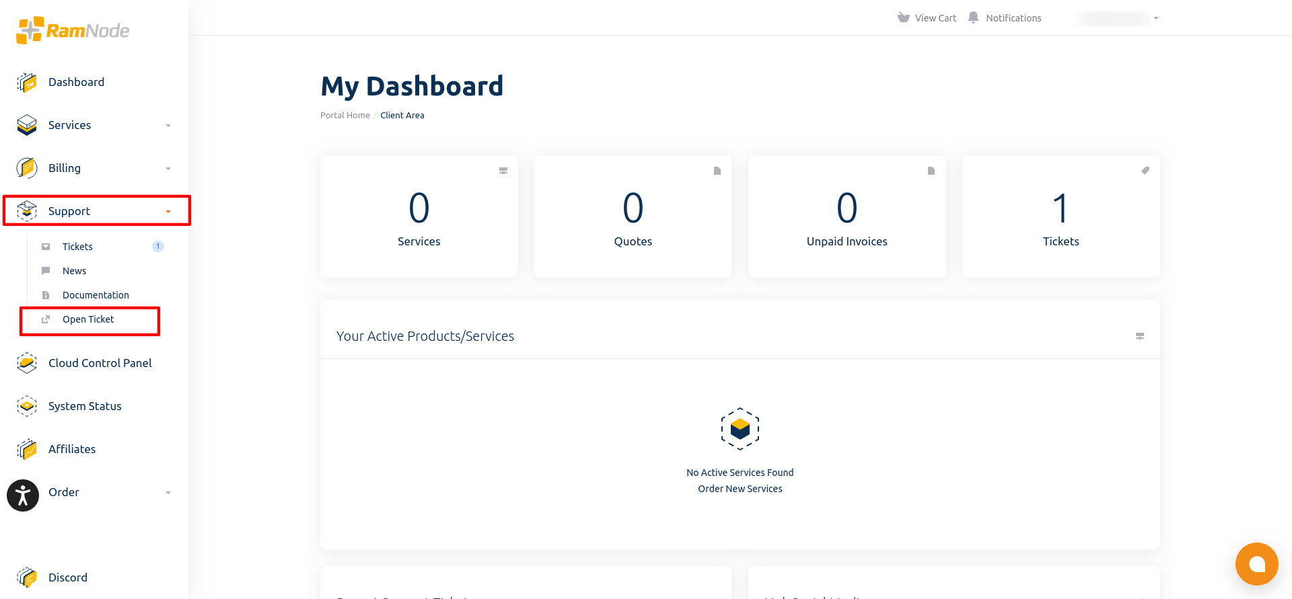Viewport: 1292px width, 599px height.
Task: Click the Portal Home breadcrumb link
Action: [345, 116]
